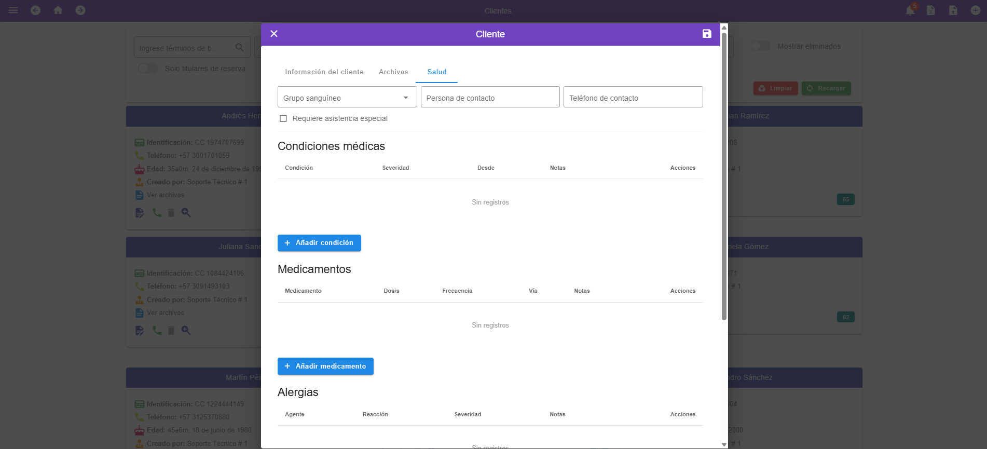Click the forward arrow navigation icon
The width and height of the screenshot is (987, 449).
[80, 10]
